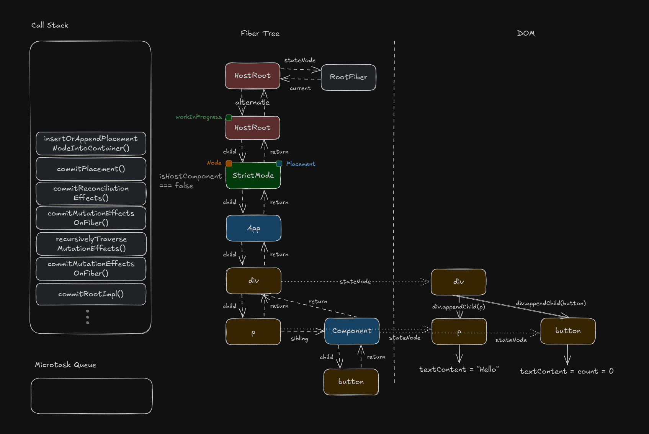This screenshot has height=434, width=649.
Task: Click the commitRootImpl() call stack frame
Action: [x=91, y=294]
